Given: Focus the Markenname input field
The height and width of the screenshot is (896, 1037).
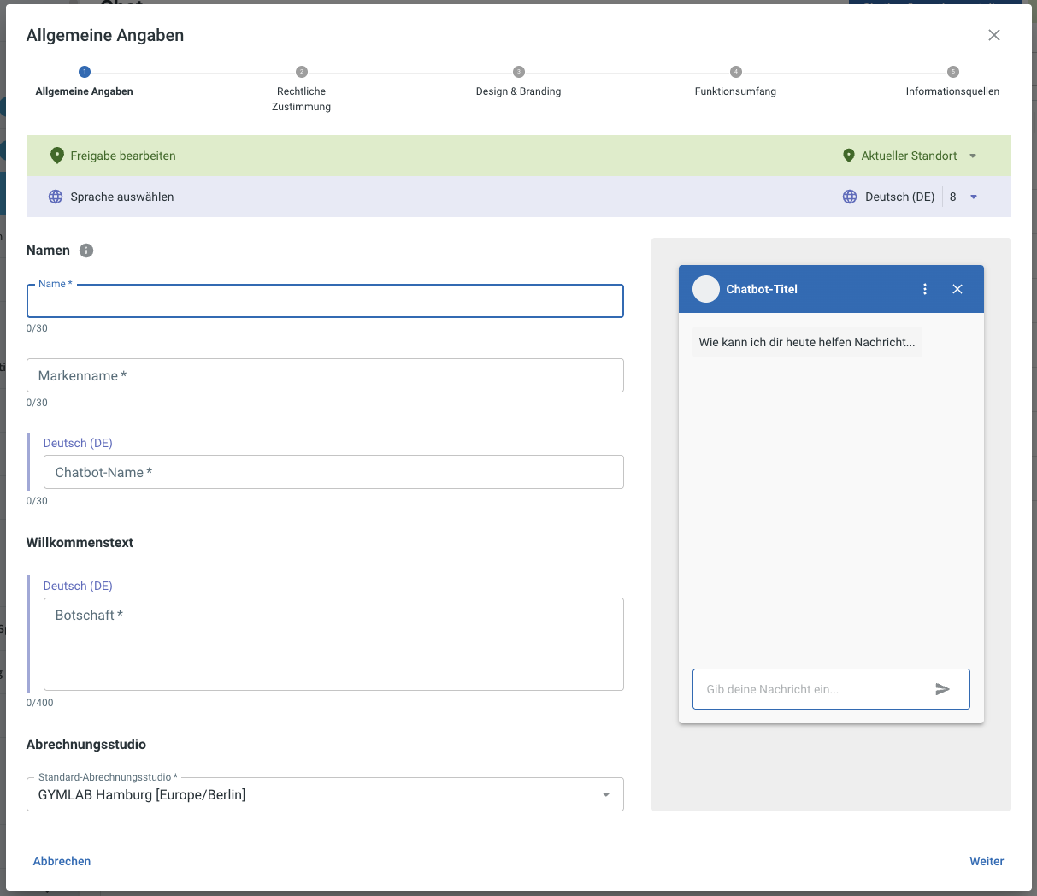Looking at the screenshot, I should [x=325, y=375].
